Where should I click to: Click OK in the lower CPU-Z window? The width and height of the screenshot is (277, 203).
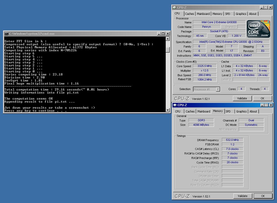pos(263,196)
